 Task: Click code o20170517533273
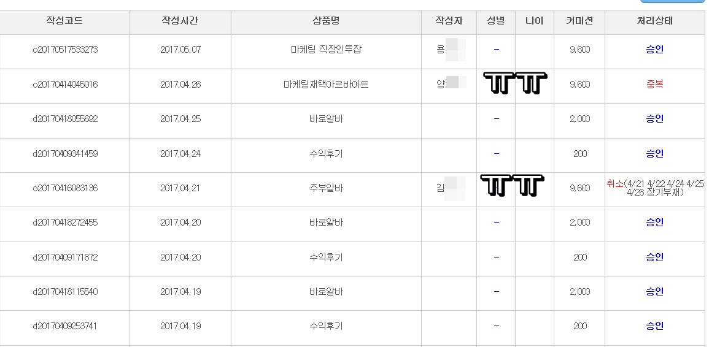(65, 50)
